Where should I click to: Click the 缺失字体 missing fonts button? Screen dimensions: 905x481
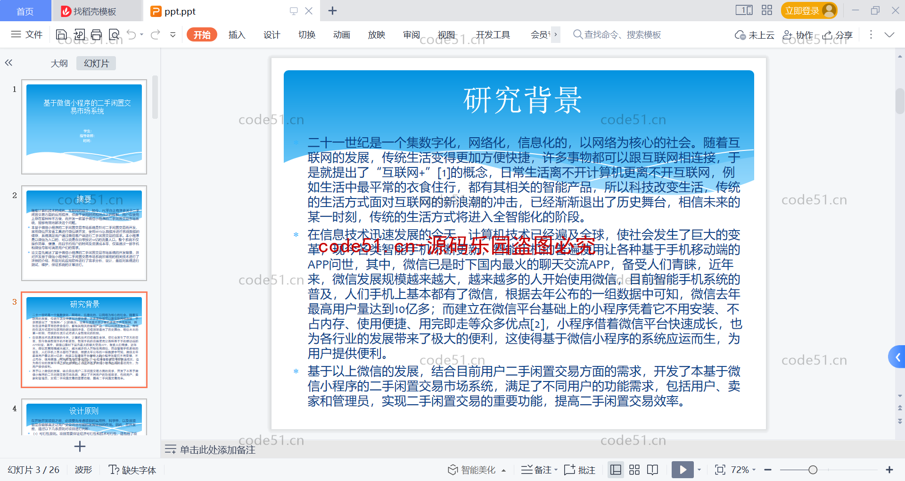pyautogui.click(x=132, y=470)
